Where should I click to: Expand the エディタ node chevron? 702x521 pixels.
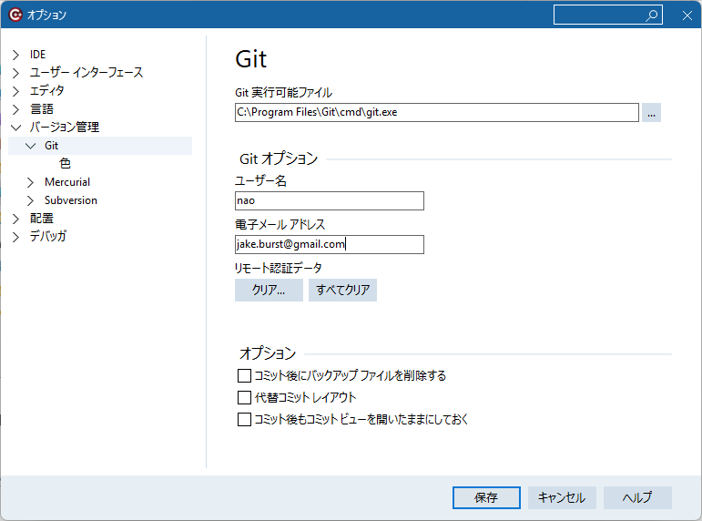(x=15, y=91)
